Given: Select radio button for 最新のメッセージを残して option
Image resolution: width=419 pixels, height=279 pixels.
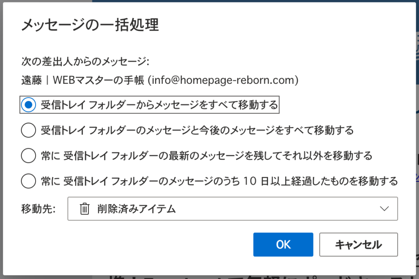Looking at the screenshot, I should (x=28, y=156).
